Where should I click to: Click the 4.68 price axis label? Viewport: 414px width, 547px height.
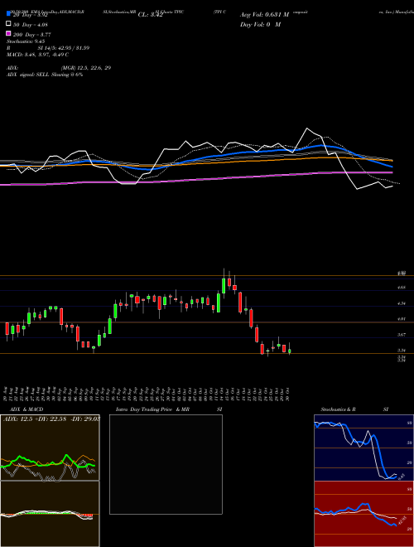click(402, 288)
